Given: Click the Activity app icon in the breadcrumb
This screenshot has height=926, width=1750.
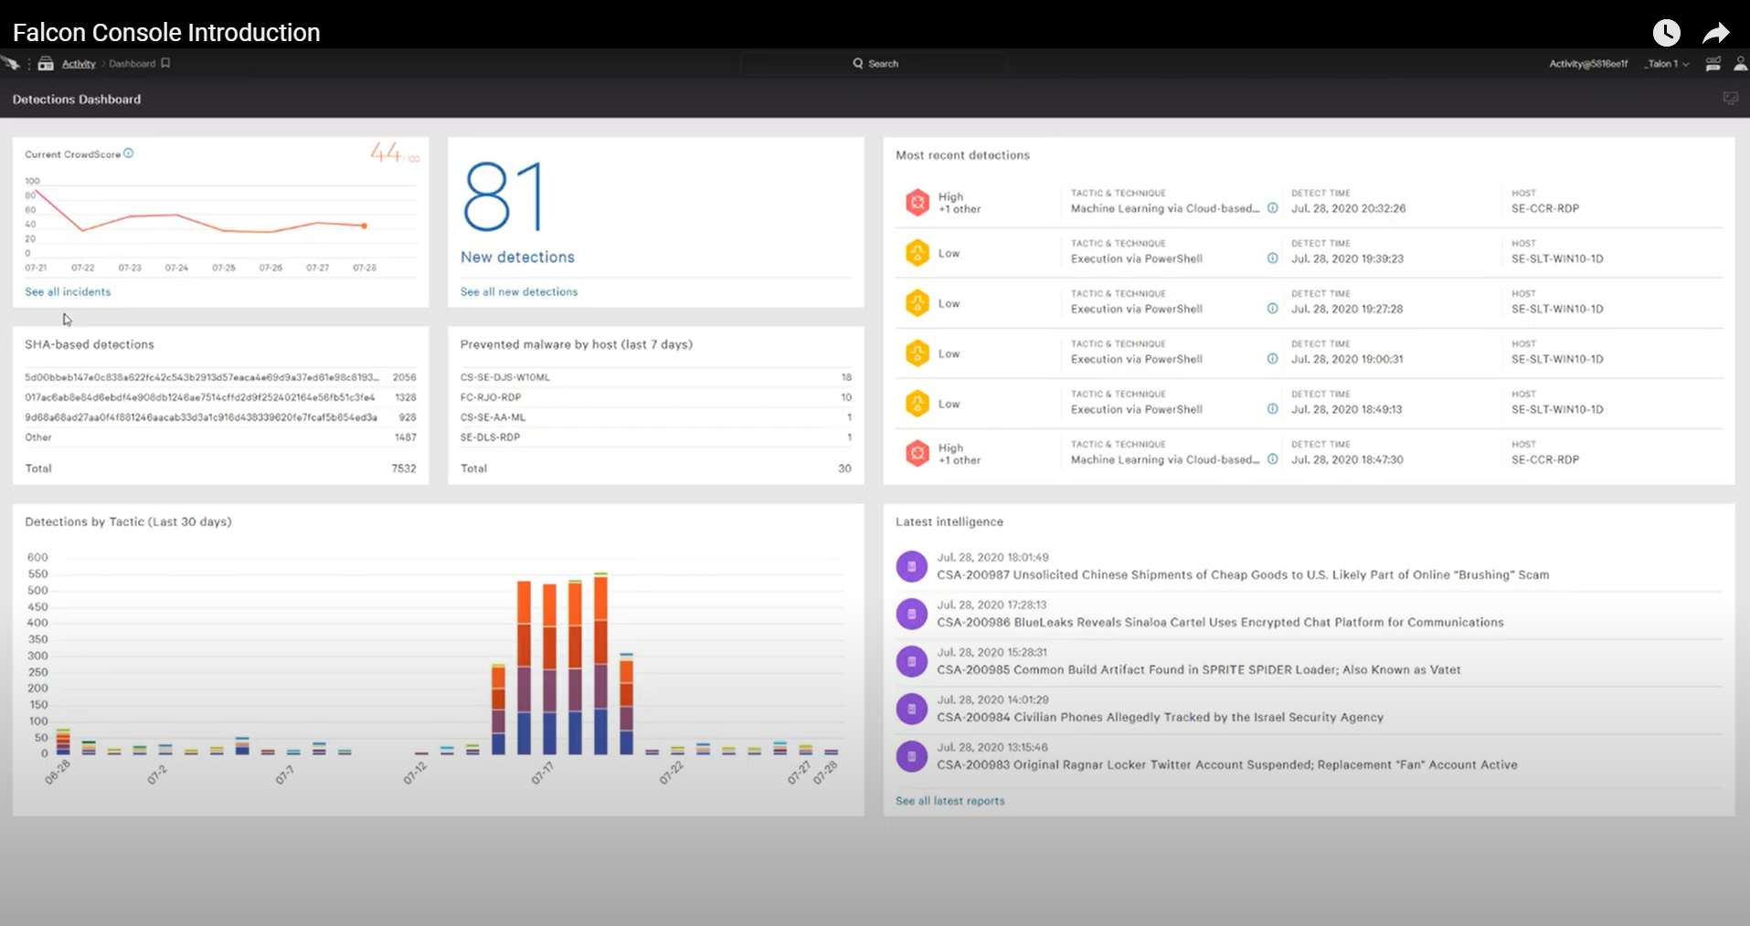Looking at the screenshot, I should coord(46,64).
